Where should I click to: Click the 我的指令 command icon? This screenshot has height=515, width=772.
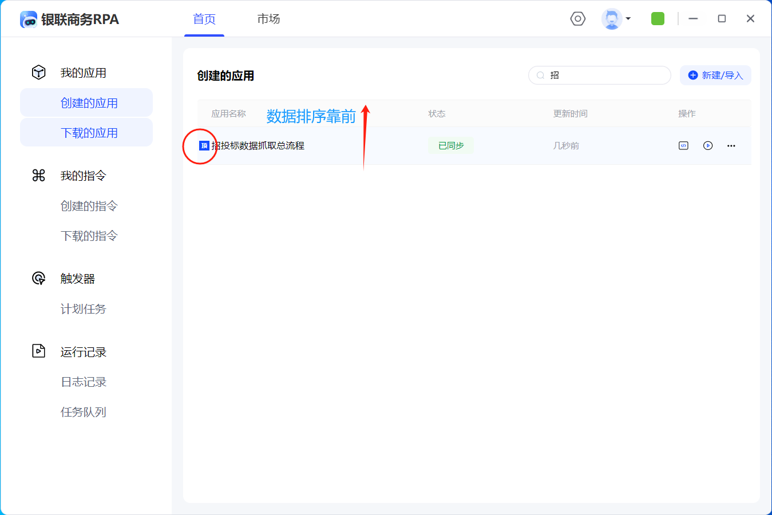(38, 176)
